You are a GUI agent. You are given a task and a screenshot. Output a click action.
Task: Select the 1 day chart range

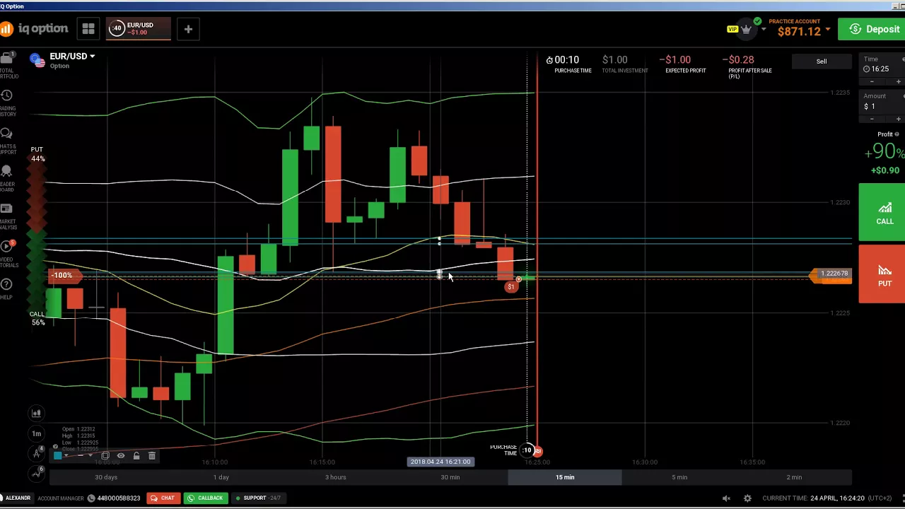[221, 477]
